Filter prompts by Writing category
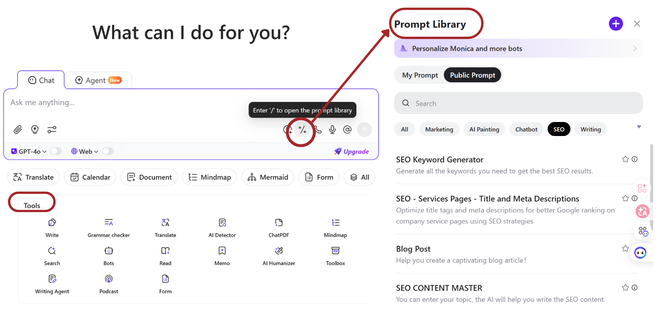 click(591, 129)
